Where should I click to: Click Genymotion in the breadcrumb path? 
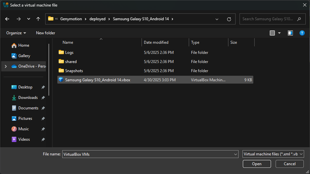tap(71, 19)
